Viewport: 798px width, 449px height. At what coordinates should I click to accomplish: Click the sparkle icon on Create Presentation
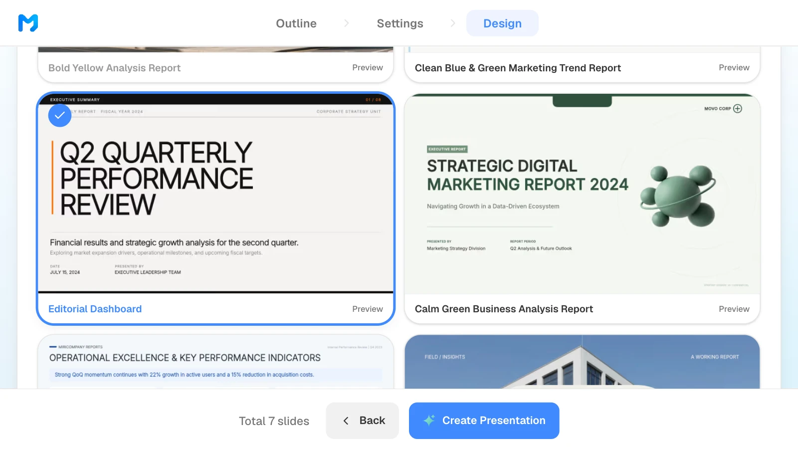pos(429,420)
